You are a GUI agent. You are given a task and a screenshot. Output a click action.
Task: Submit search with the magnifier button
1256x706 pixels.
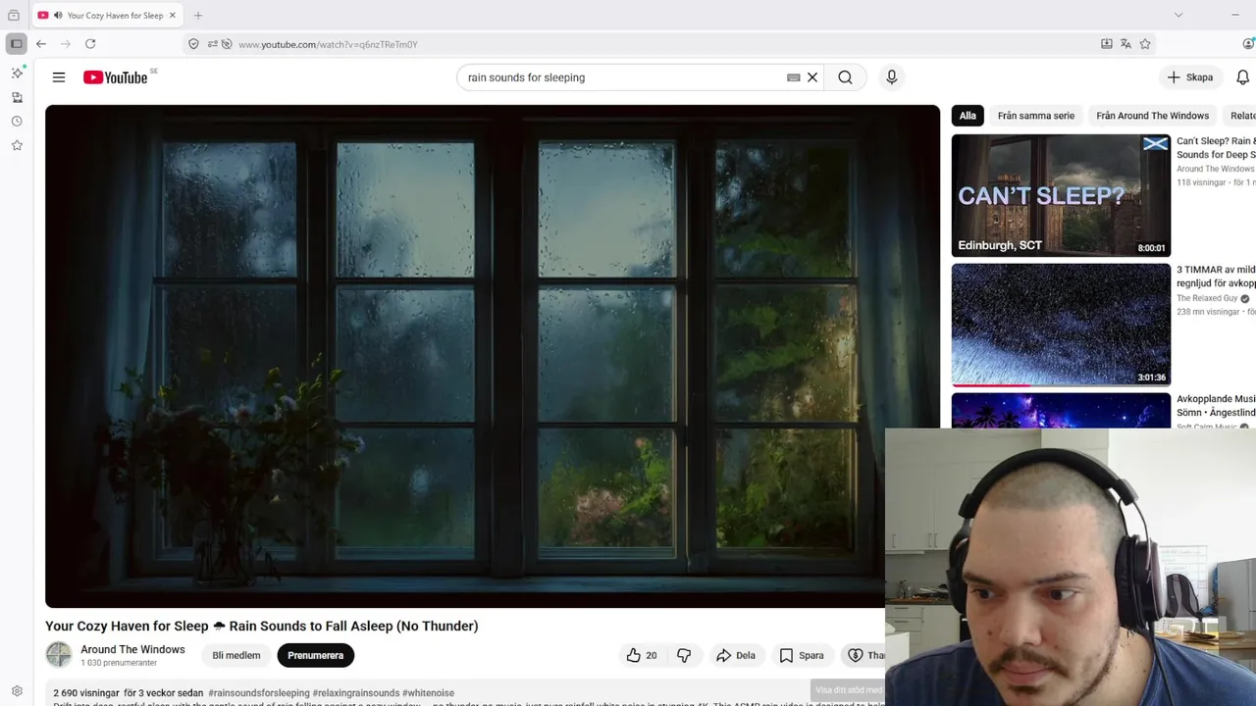pyautogui.click(x=845, y=77)
